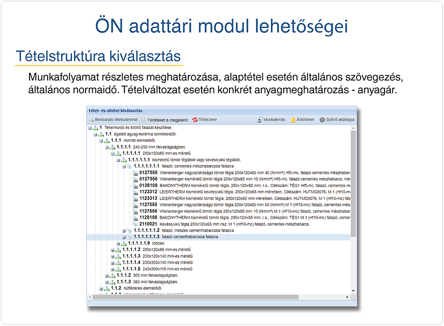Image resolution: width=444 pixels, height=326 pixels.
Task: Open Gyártó adatlapja info button
Action: (337, 120)
